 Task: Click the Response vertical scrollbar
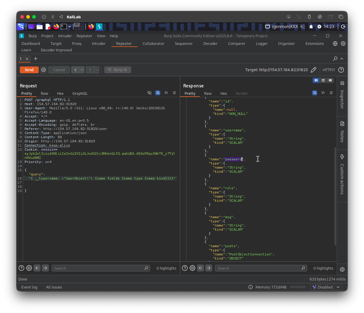pos(335,196)
